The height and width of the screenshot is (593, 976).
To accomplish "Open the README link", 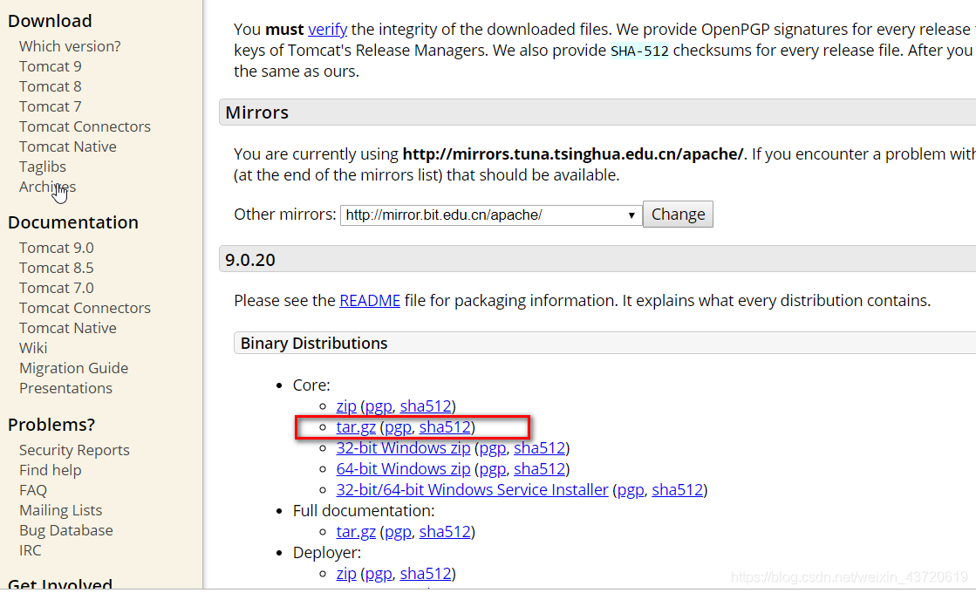I will 370,301.
